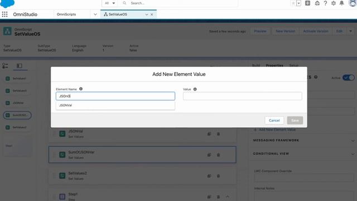This screenshot has width=357, height=201.
Task: Click the Element Name input field
Action: pos(115,96)
